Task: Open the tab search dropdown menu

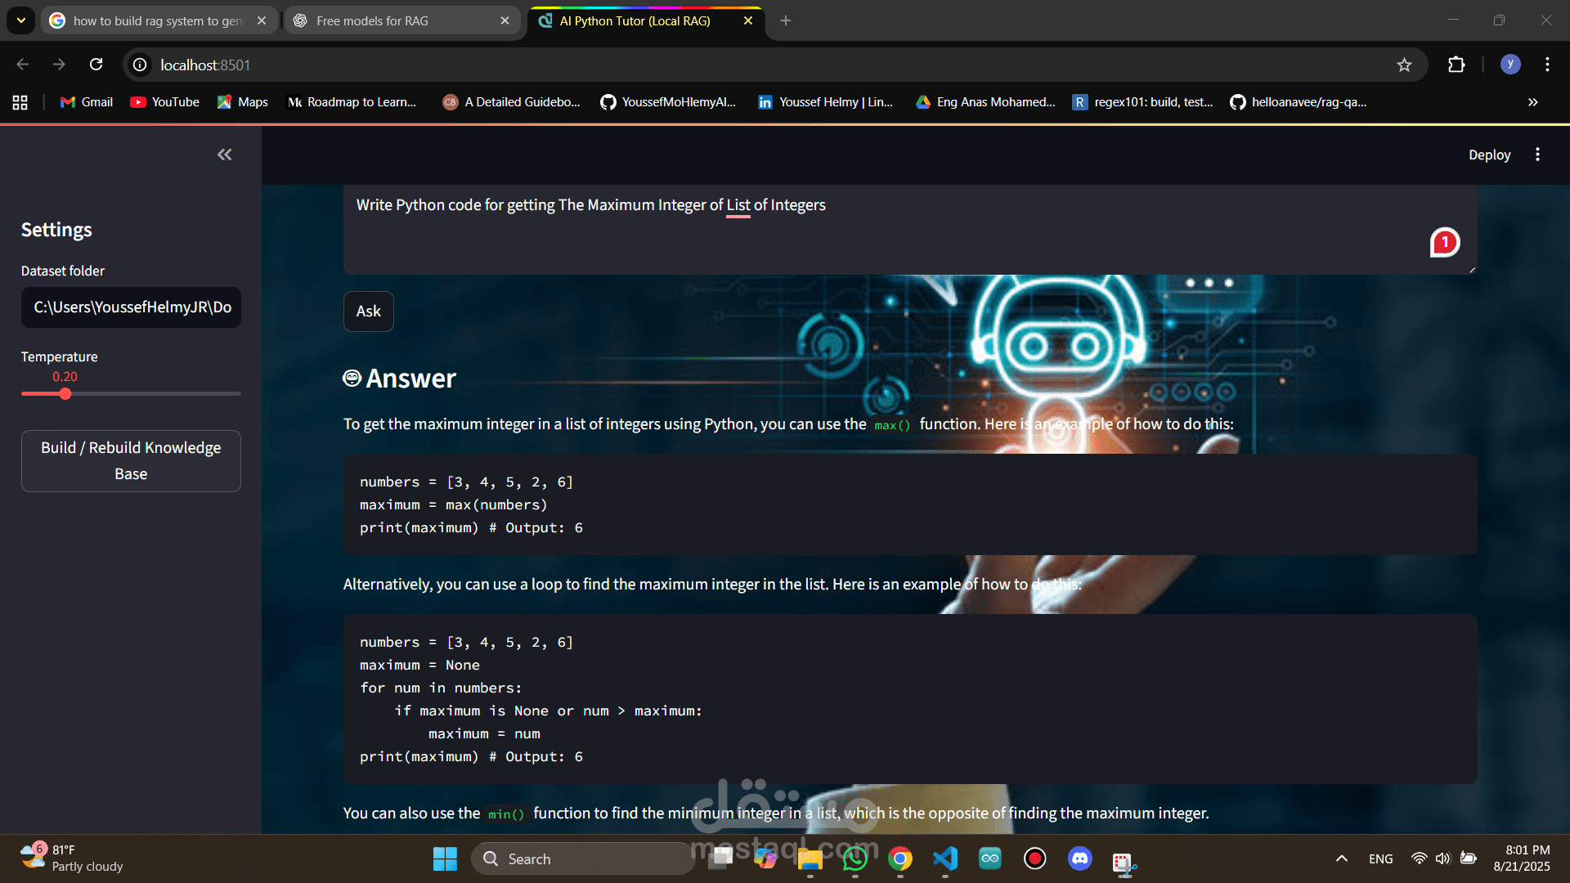Action: 20,20
